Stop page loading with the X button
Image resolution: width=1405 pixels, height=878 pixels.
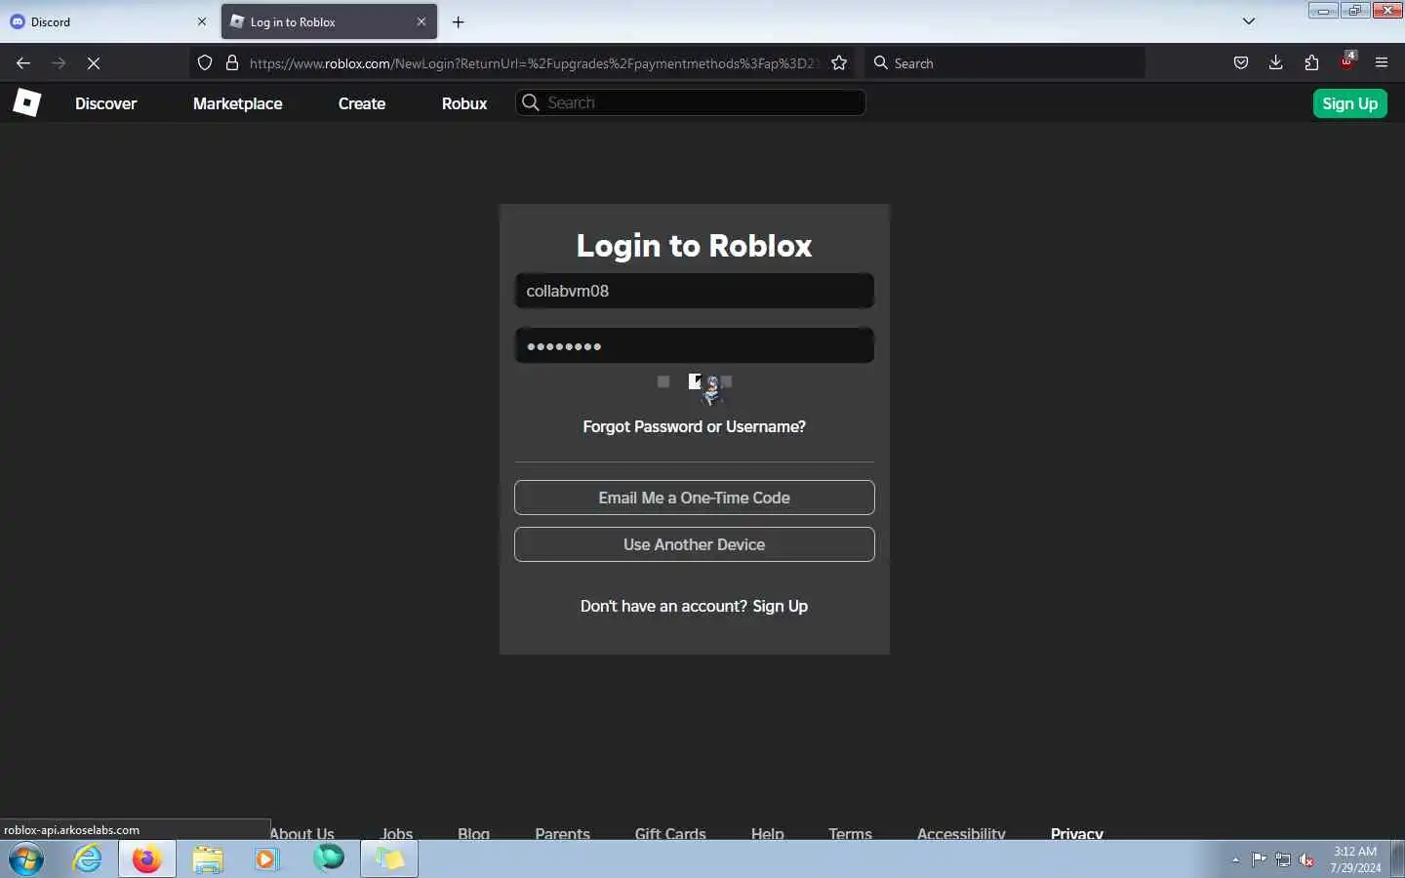94,62
